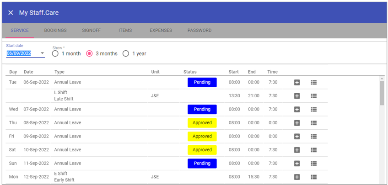
Task: Go to the SIGNOFF tab
Action: (x=92, y=31)
